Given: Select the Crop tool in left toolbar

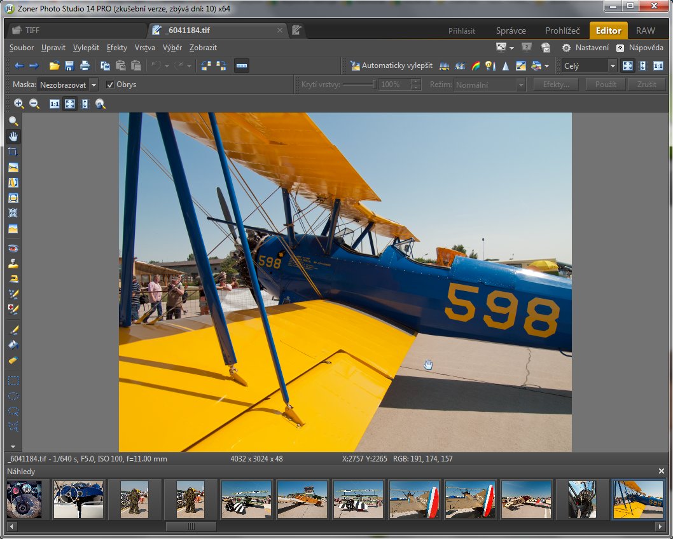Looking at the screenshot, I should pyautogui.click(x=13, y=152).
